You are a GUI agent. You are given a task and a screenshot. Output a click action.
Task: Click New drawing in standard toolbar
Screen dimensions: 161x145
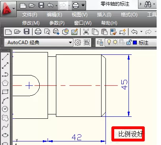click(8, 32)
